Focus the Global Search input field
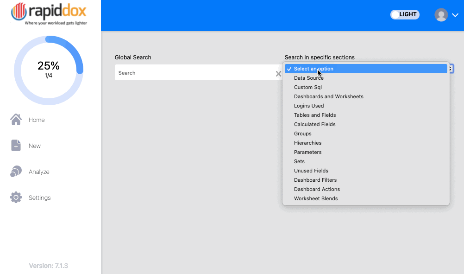Screen dimensions: 464x274 (195, 73)
